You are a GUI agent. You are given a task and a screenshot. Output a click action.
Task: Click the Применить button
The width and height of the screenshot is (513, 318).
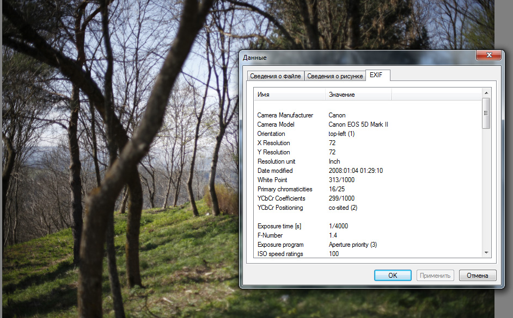(435, 275)
